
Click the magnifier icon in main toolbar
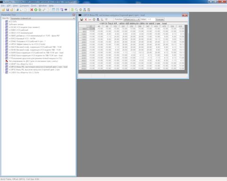click(76, 10)
